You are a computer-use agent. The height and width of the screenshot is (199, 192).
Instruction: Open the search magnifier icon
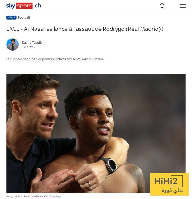[x=162, y=6]
